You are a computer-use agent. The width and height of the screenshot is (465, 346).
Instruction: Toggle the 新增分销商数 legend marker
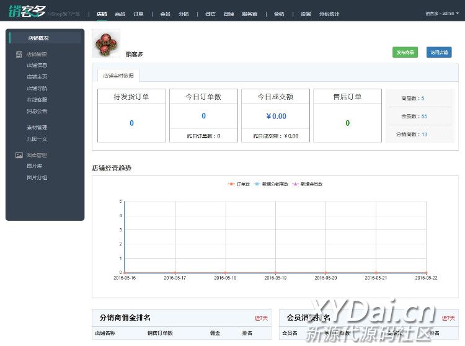point(257,184)
